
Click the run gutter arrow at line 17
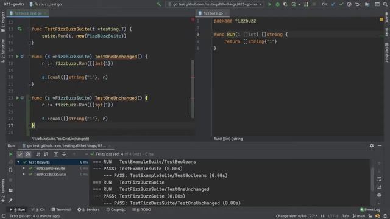point(18,57)
